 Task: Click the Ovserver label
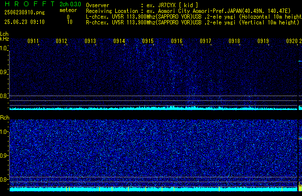click(x=97, y=5)
